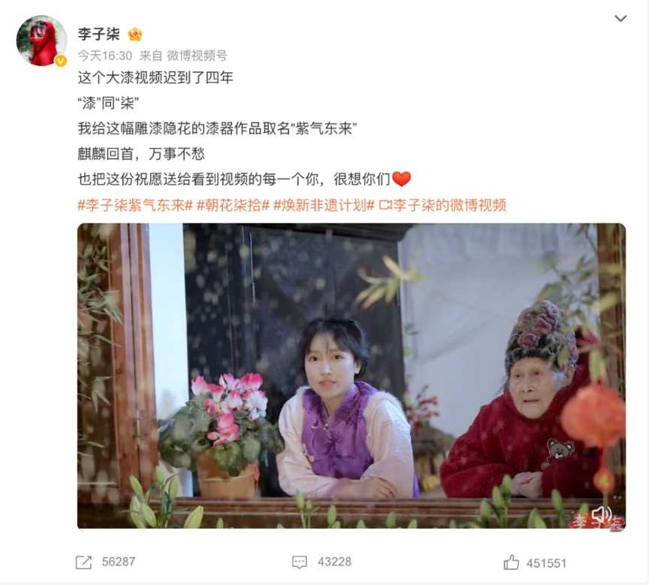Image resolution: width=649 pixels, height=585 pixels.
Task: Click the 今天16:30 post timestamp
Action: [105, 56]
